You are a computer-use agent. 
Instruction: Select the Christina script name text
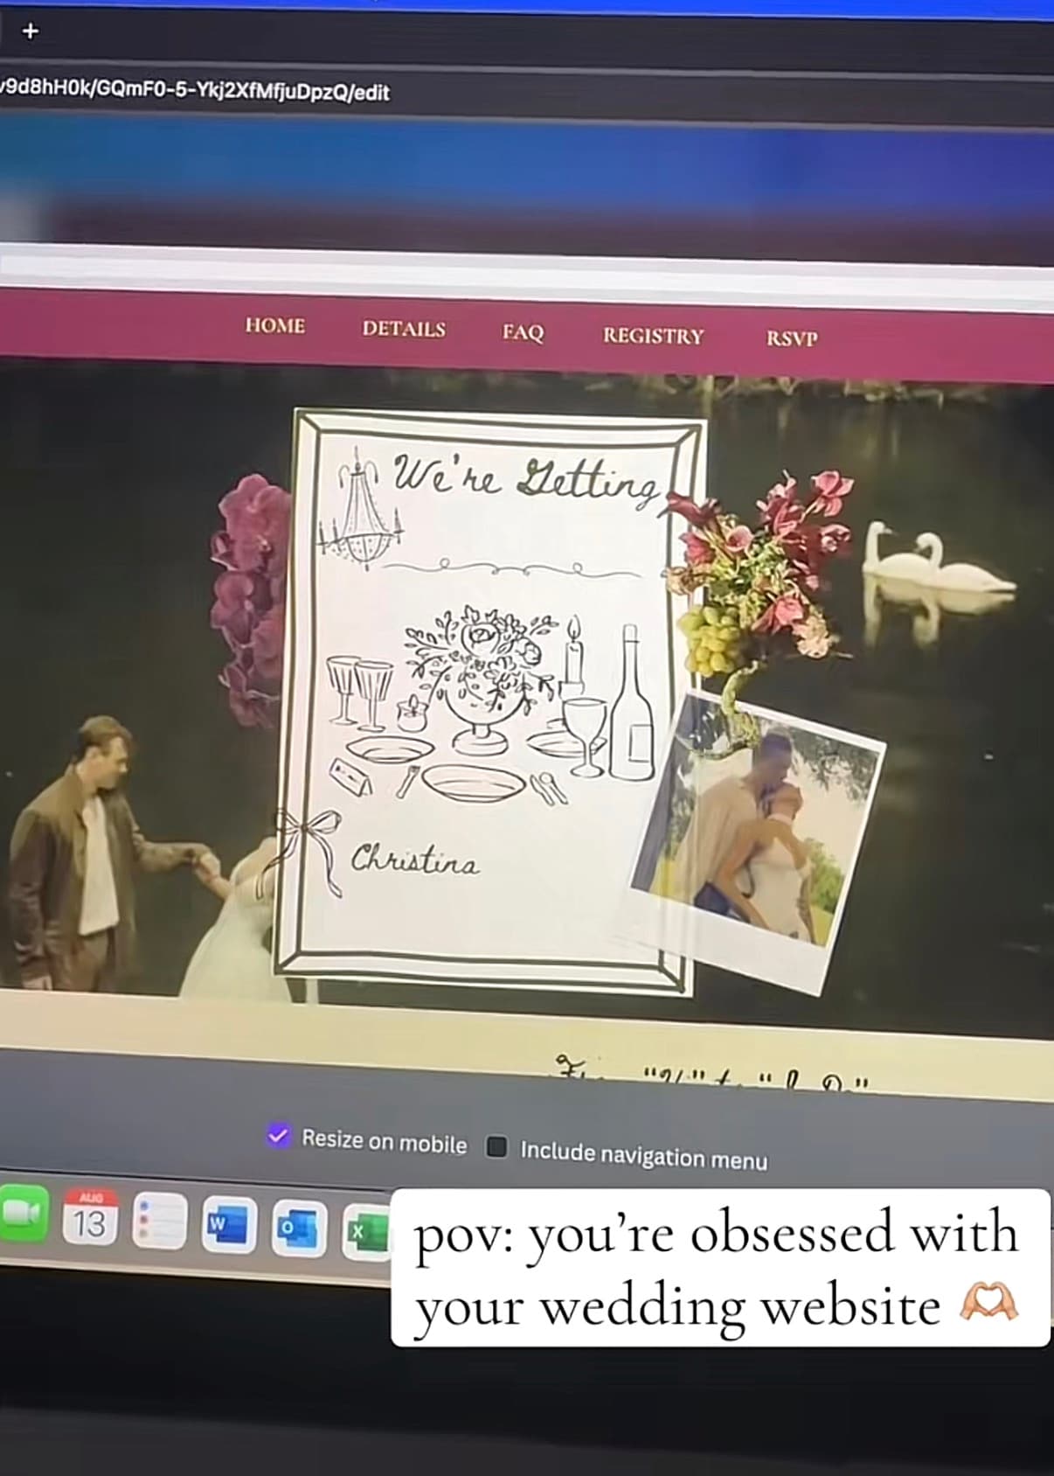pyautogui.click(x=415, y=860)
